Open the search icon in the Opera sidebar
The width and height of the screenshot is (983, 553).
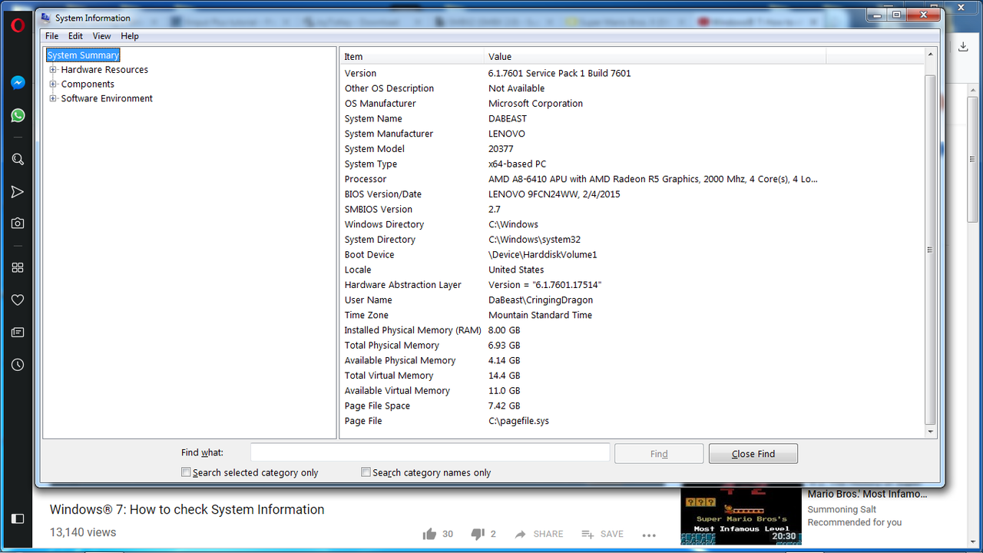point(18,160)
